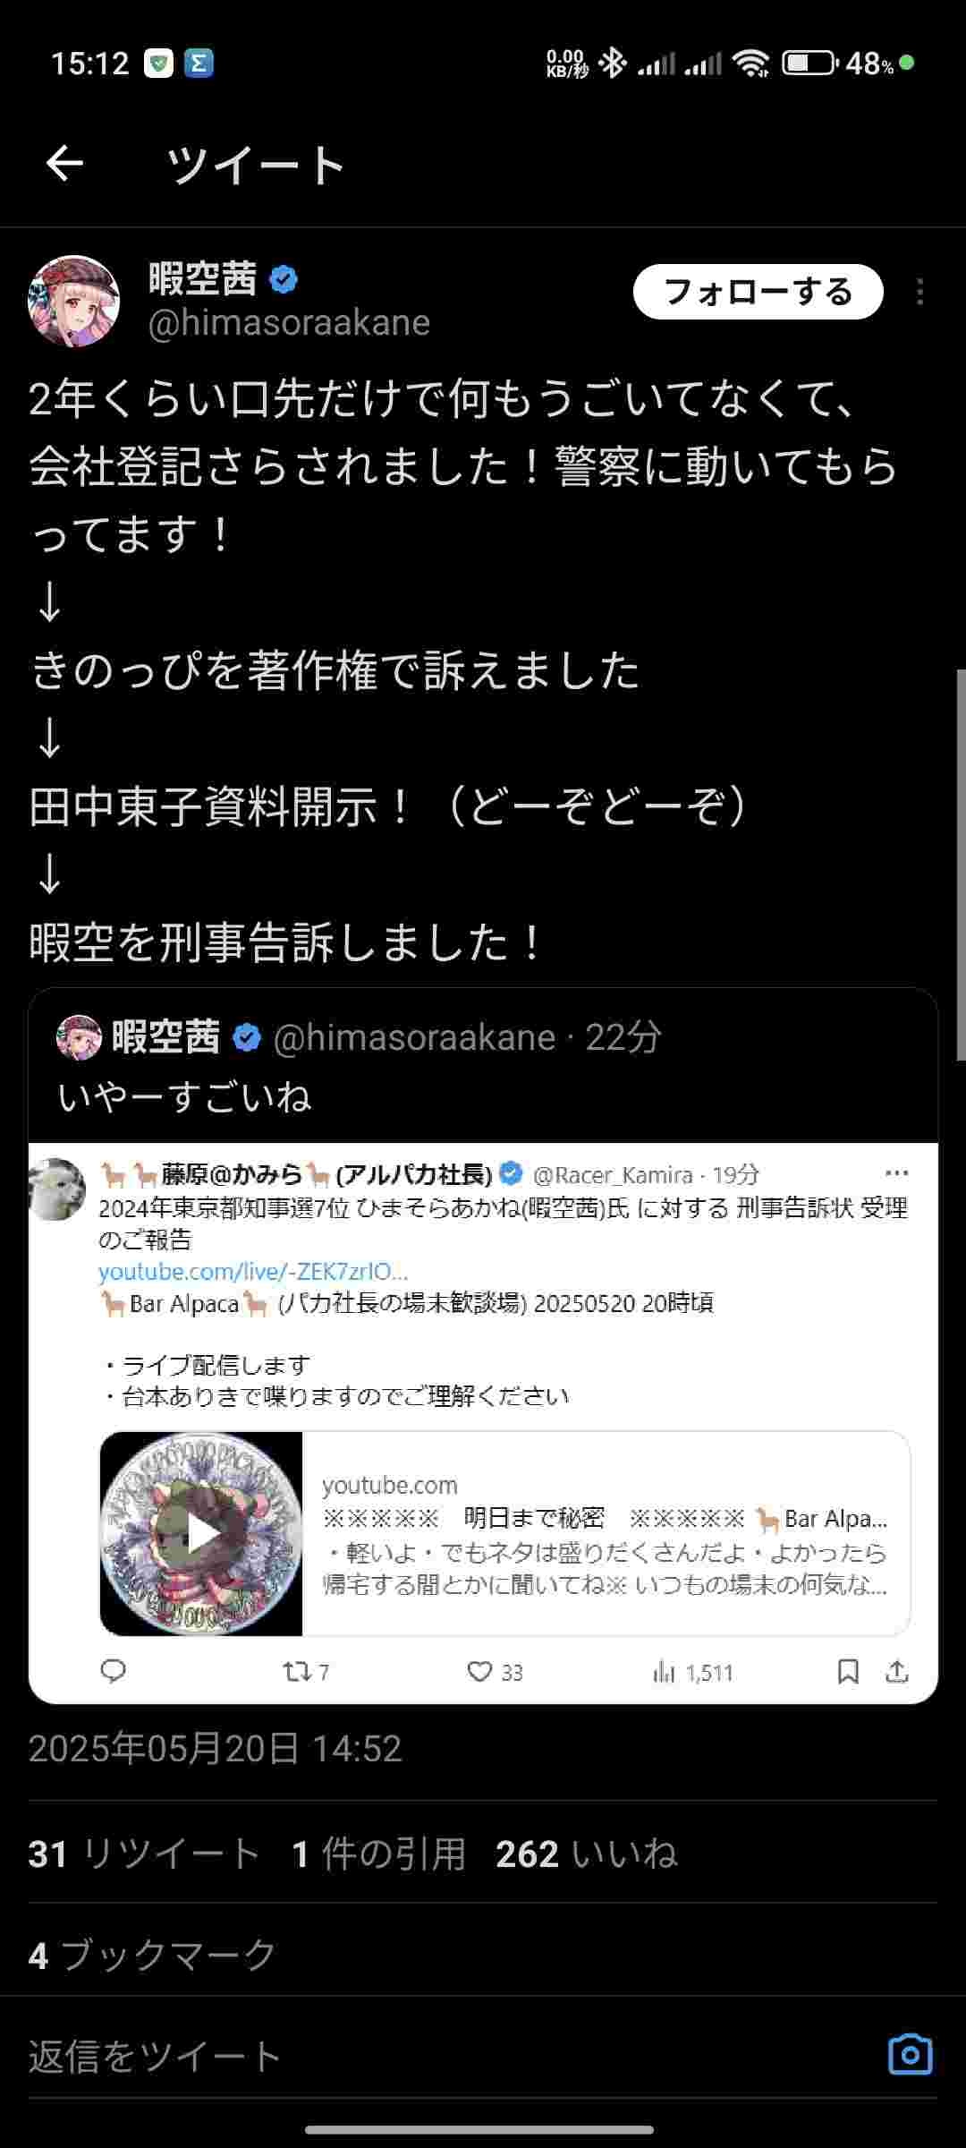Tap the camera icon in reply bar
Screen dimensions: 966x2148
(910, 2055)
